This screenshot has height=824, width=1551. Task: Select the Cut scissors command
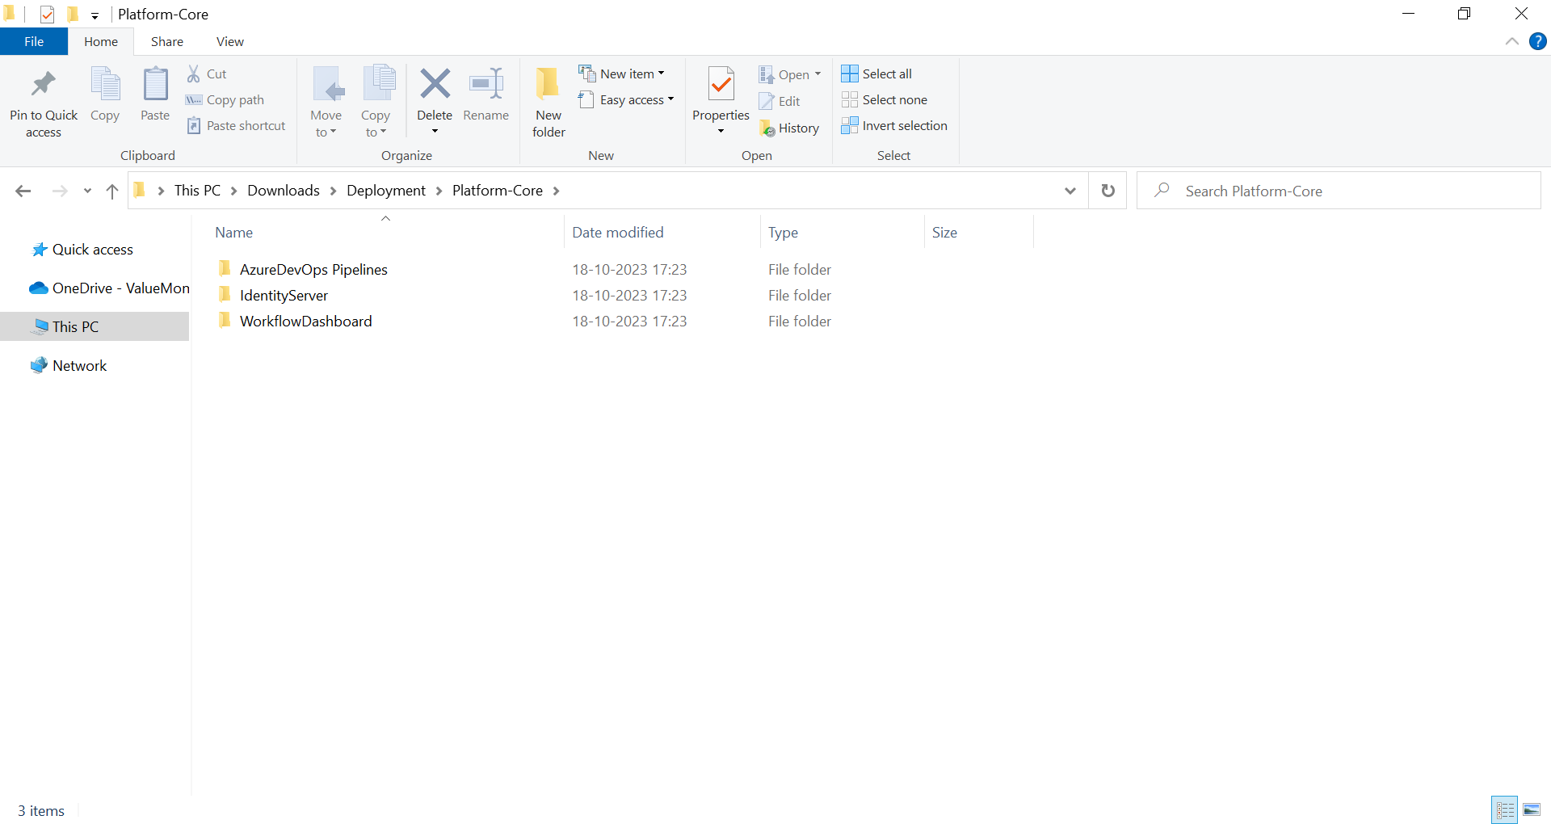click(x=207, y=74)
